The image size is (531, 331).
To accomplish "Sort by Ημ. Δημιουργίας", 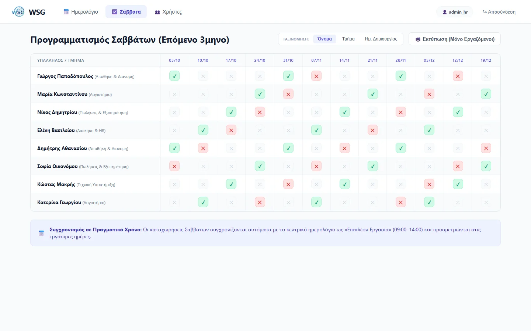I will pyautogui.click(x=381, y=39).
